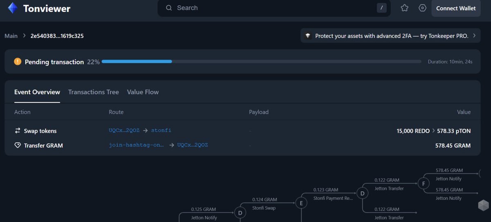Select 0.125 GRAM edge label

click(x=203, y=209)
